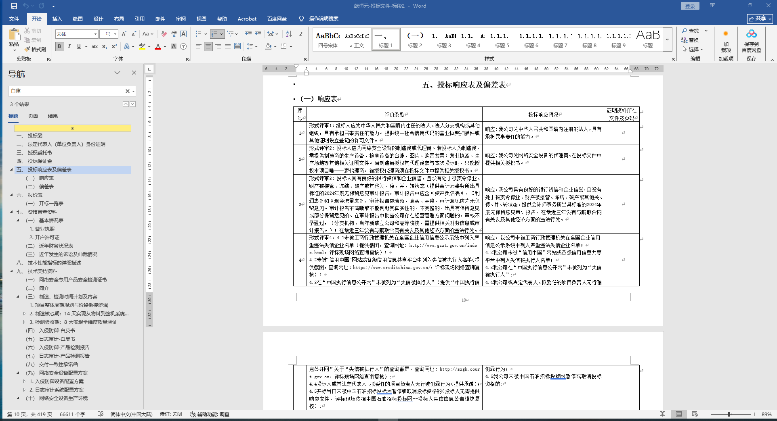Switch to the 插入 (Insert) ribbon tab
This screenshot has width=777, height=421.
click(57, 19)
